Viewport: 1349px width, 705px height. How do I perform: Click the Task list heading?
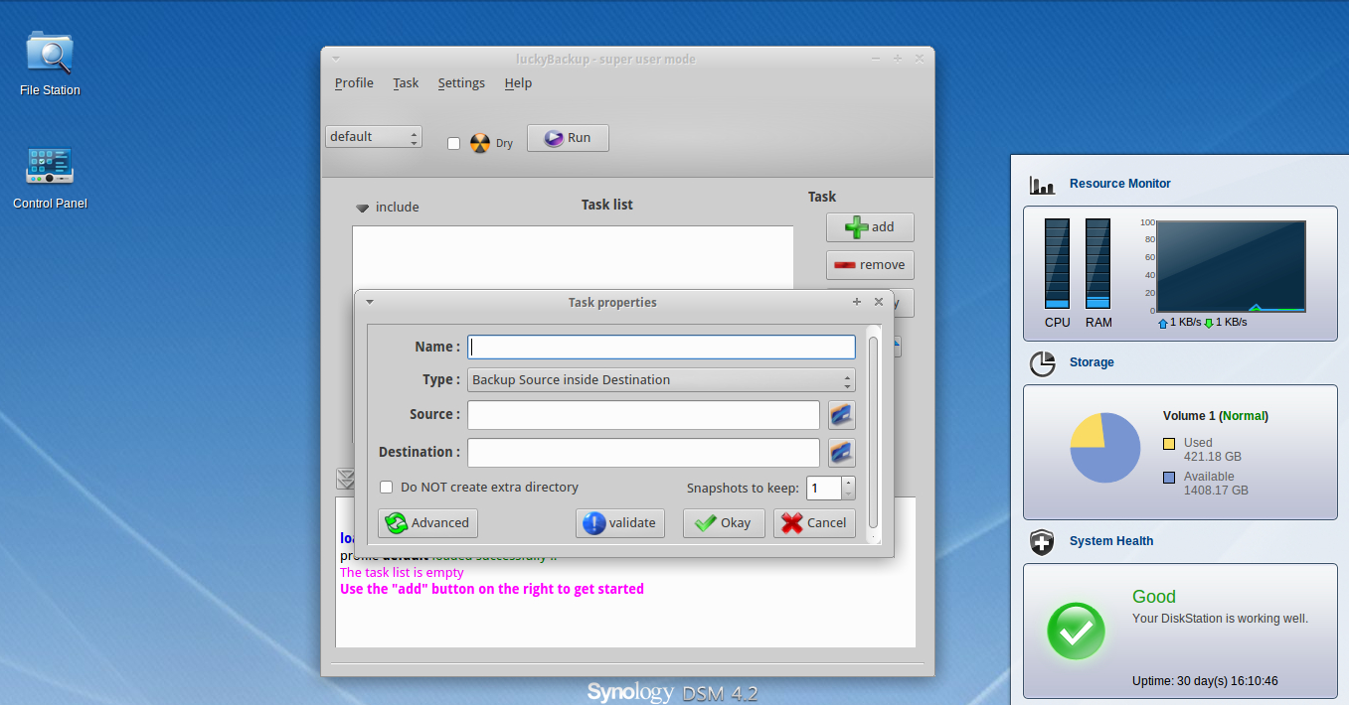(x=607, y=205)
